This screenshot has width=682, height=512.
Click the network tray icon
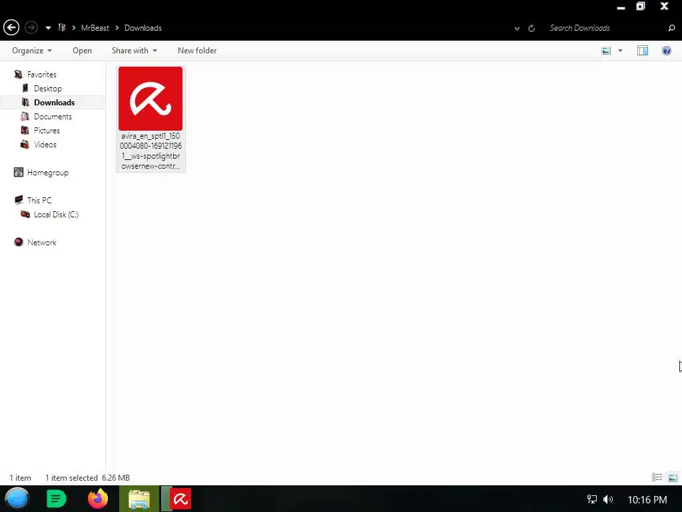(592, 499)
